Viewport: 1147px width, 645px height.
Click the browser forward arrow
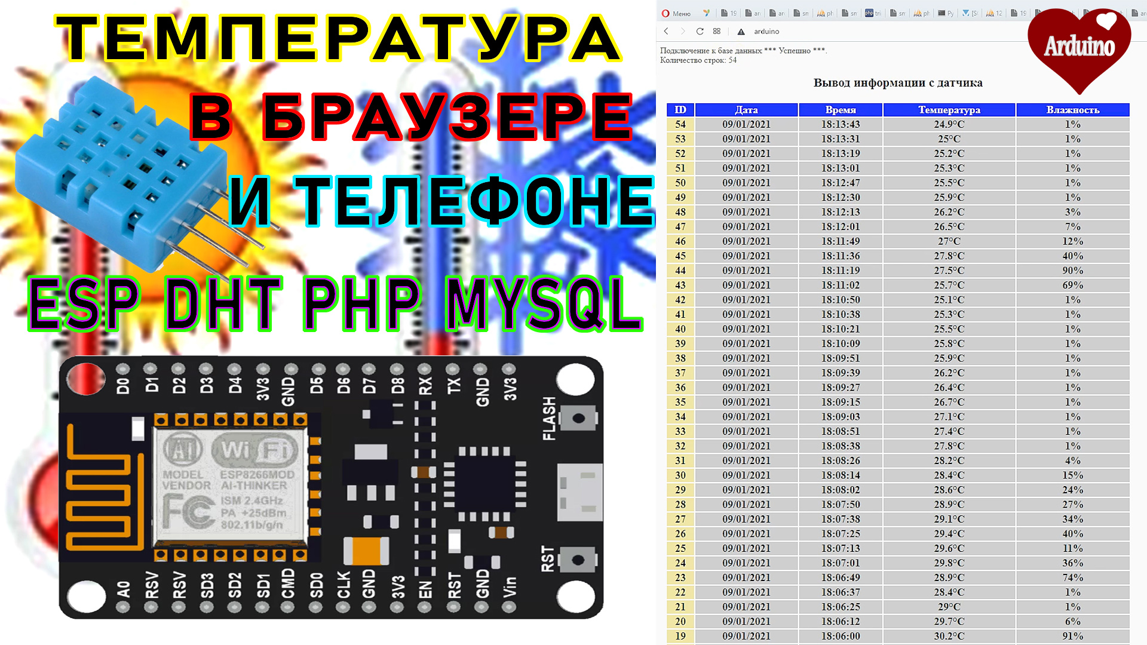[x=683, y=31]
